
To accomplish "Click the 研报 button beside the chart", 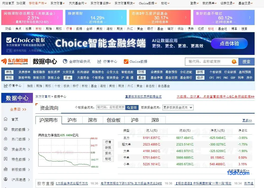I will 108,148.
